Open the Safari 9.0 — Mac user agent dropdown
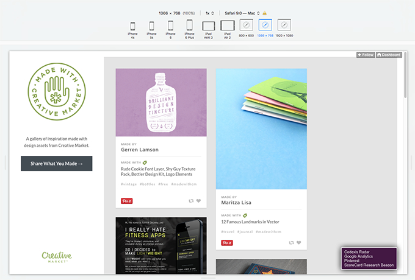Screen dimensions: 415x280 (x=242, y=13)
